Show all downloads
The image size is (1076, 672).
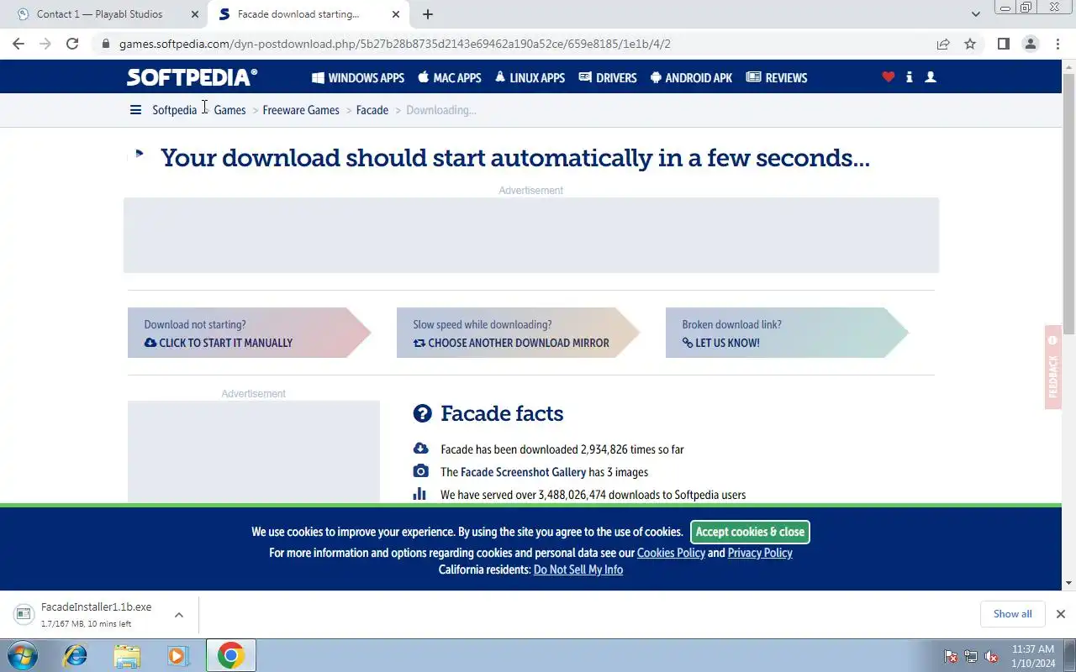[1012, 614]
